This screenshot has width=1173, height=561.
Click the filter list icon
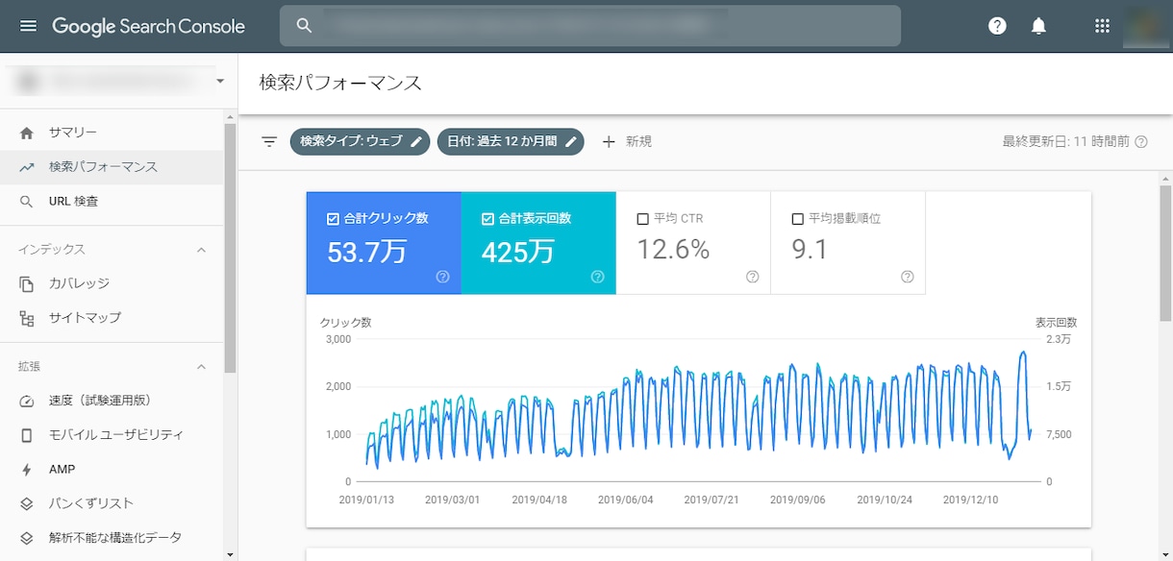269,141
